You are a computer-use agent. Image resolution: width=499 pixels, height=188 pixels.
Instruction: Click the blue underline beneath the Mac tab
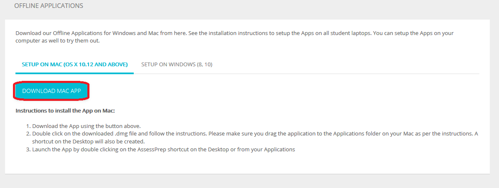(x=75, y=73)
